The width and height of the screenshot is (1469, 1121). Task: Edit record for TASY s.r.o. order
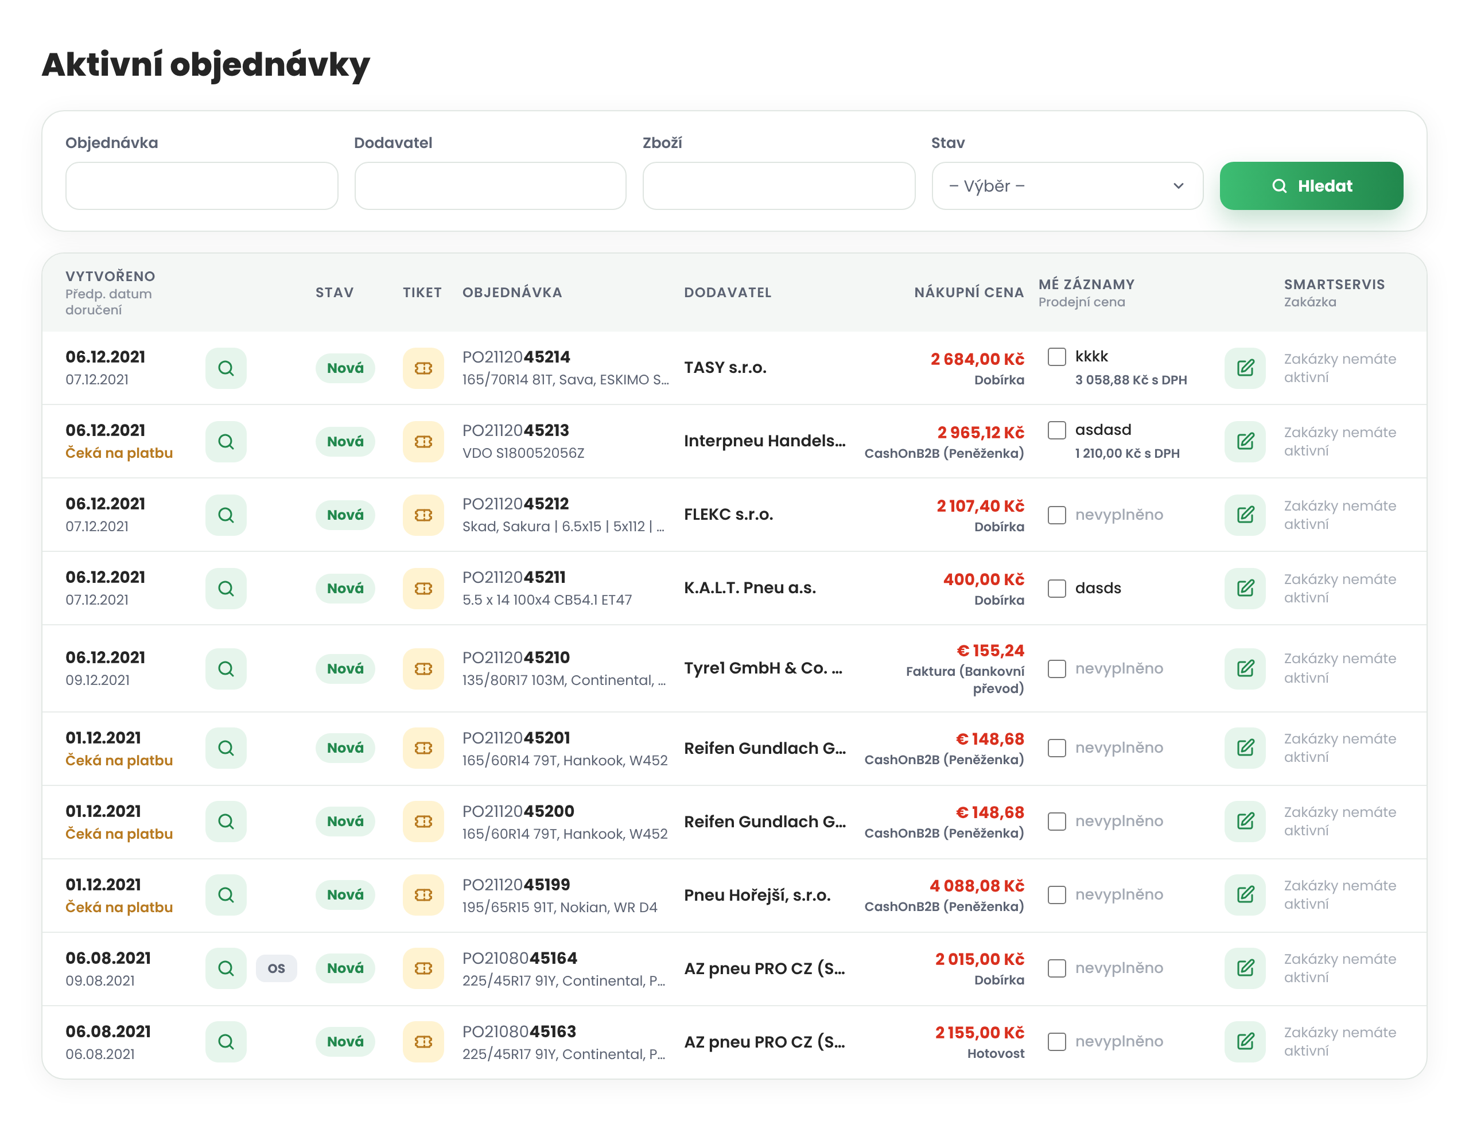(1245, 368)
